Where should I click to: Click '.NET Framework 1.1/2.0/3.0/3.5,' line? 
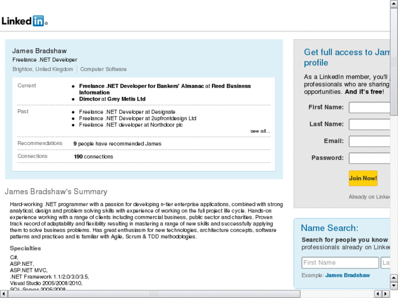[49, 277]
